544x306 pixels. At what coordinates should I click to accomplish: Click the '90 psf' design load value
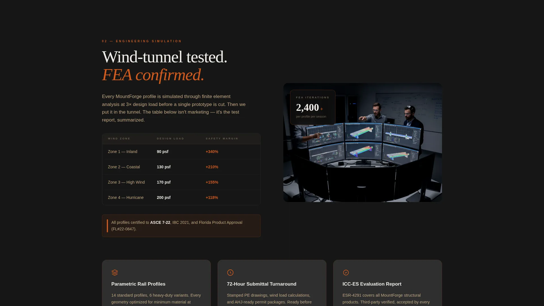point(163,152)
